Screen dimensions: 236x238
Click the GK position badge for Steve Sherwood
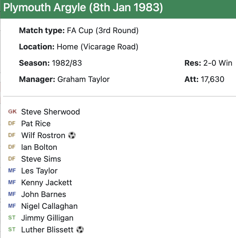click(12, 112)
